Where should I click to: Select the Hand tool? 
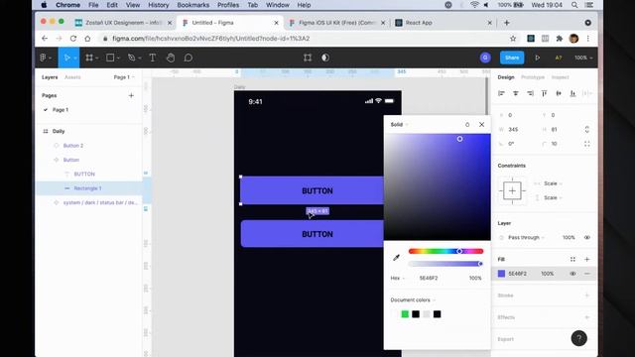click(171, 58)
